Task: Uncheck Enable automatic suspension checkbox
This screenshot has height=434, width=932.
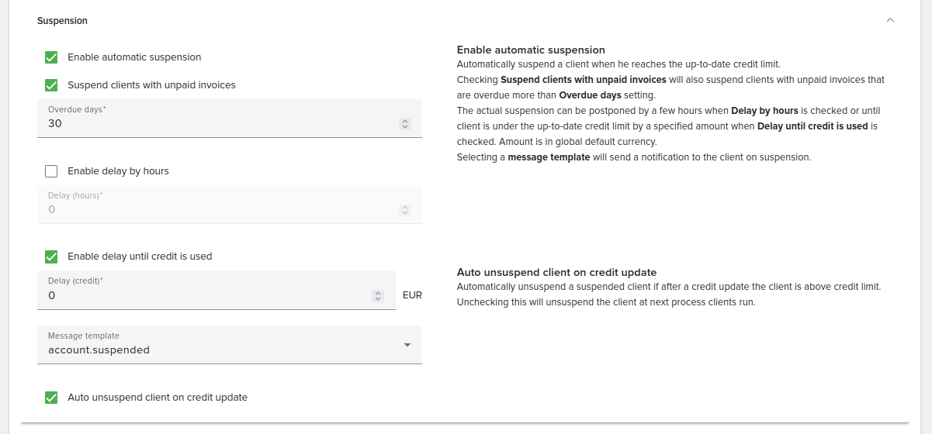Action: pyautogui.click(x=52, y=57)
